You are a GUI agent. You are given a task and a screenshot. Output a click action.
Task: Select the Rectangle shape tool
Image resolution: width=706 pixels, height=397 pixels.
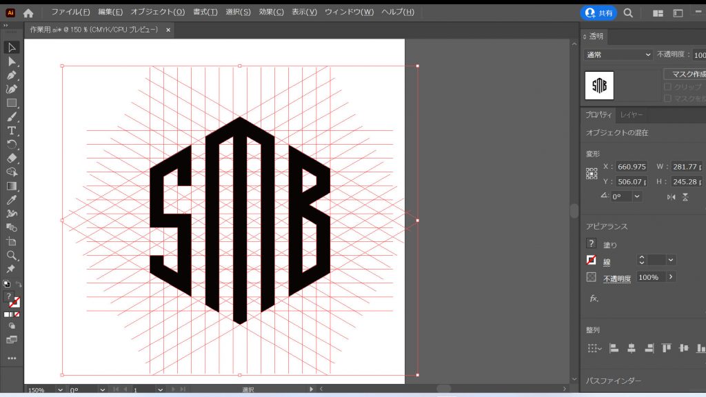tap(12, 103)
